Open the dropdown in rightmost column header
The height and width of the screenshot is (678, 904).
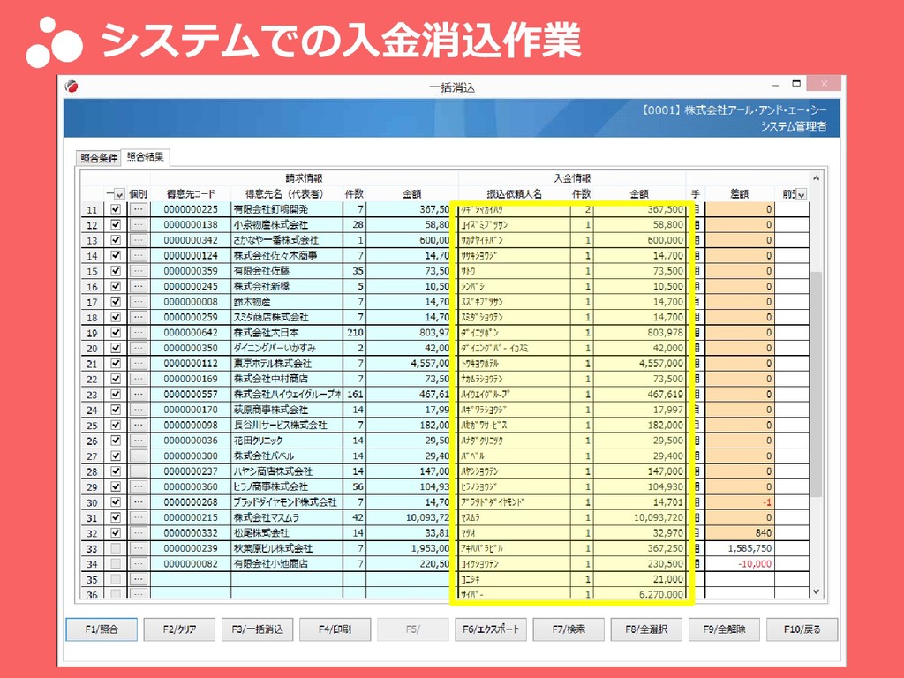(x=801, y=195)
